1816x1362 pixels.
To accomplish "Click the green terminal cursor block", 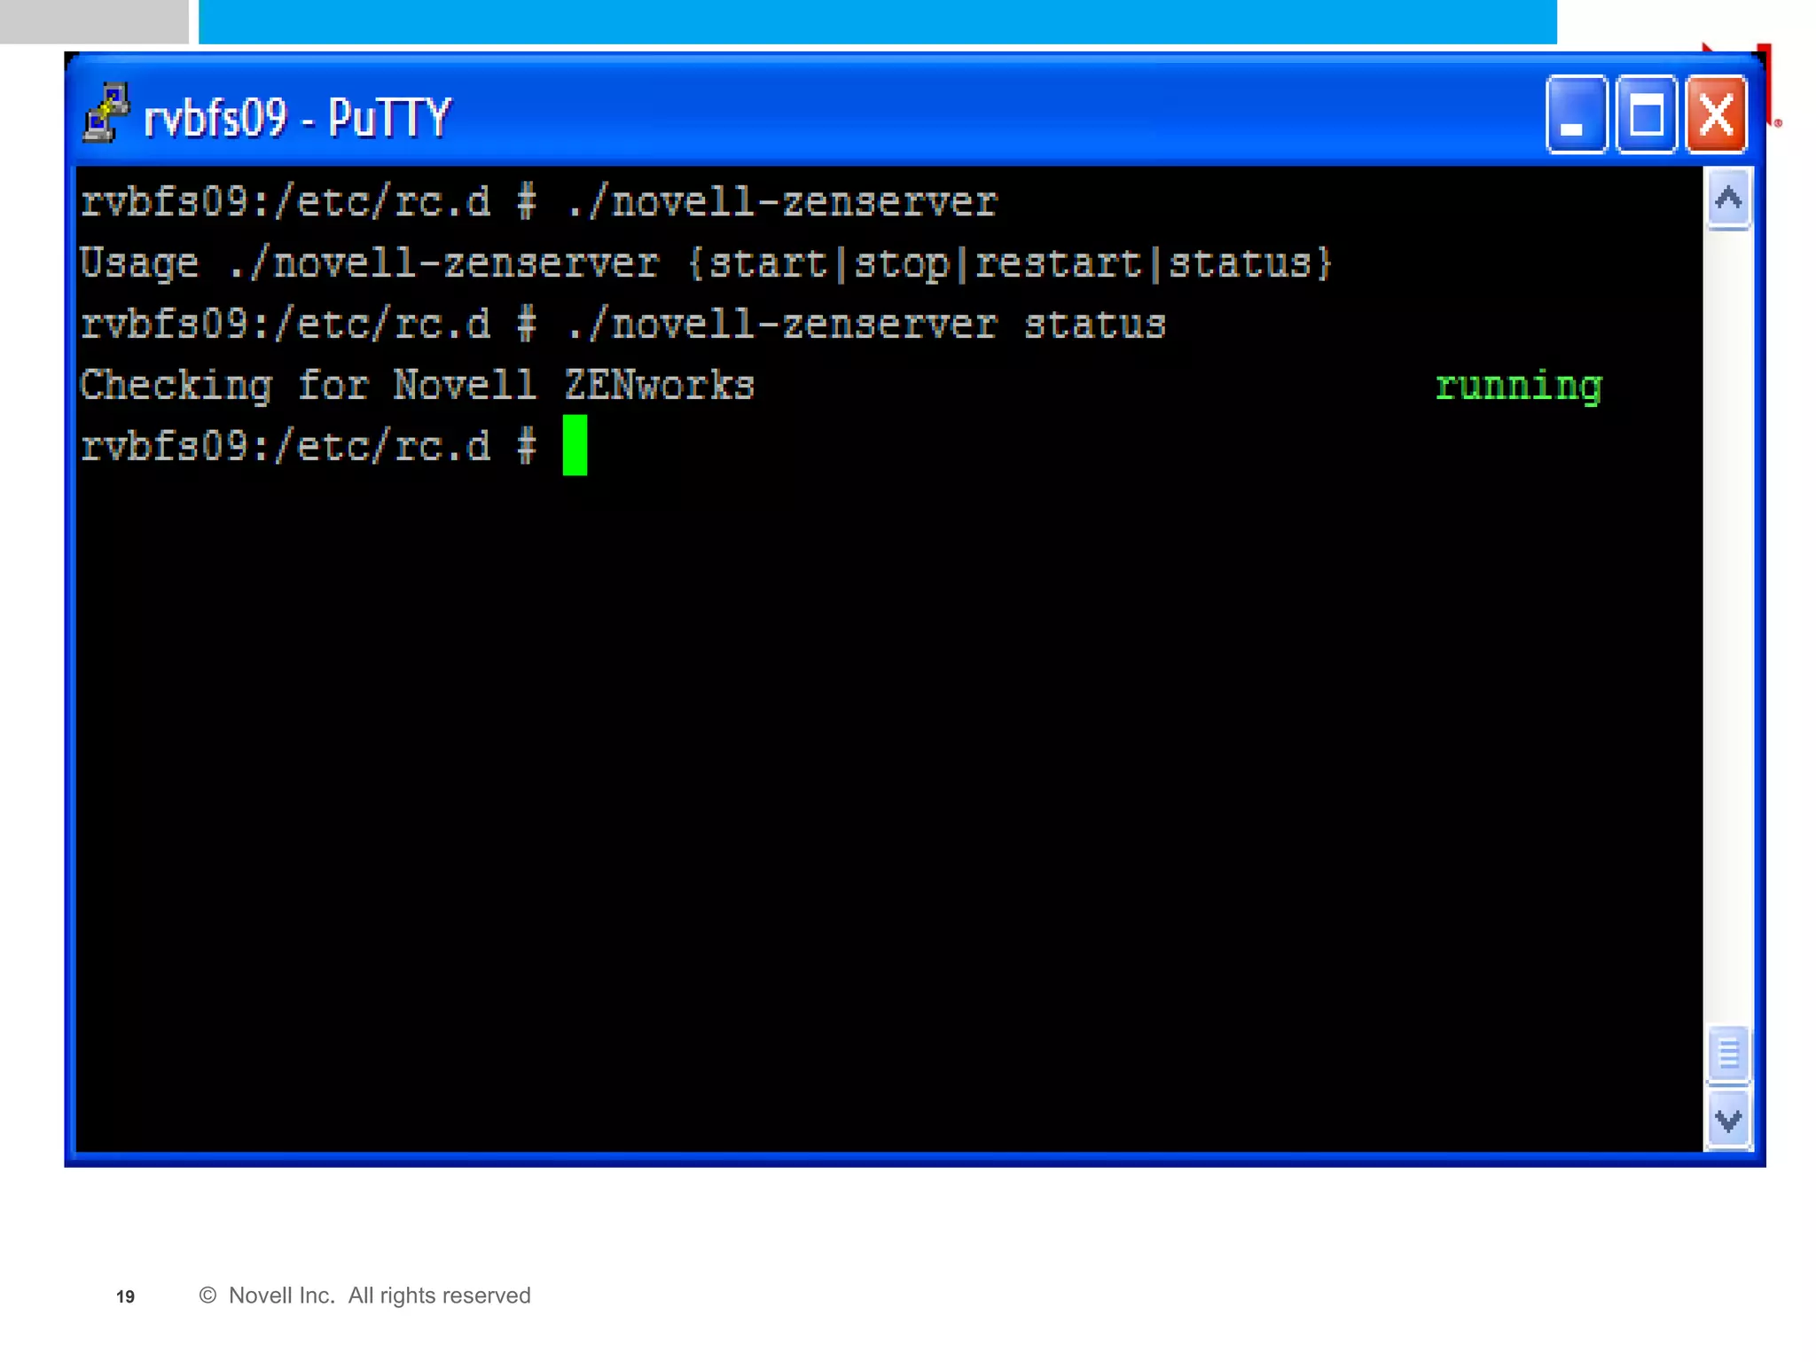I will click(575, 445).
